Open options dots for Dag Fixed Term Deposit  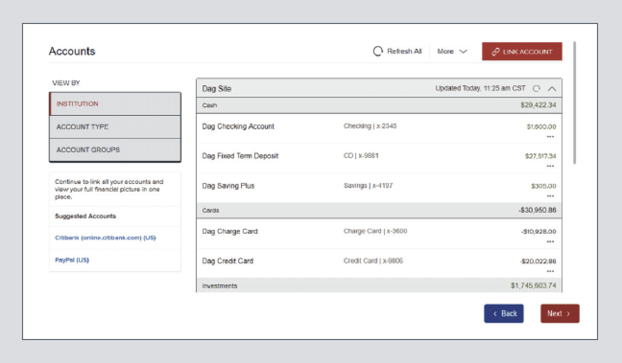click(x=551, y=166)
